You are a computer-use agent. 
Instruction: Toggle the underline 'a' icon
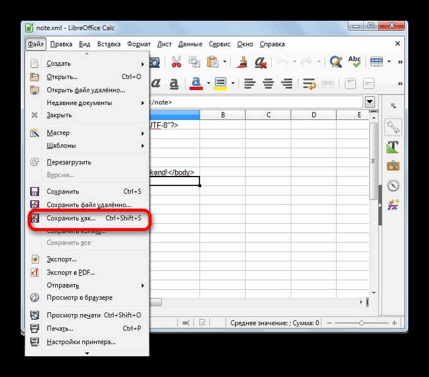[174, 84]
